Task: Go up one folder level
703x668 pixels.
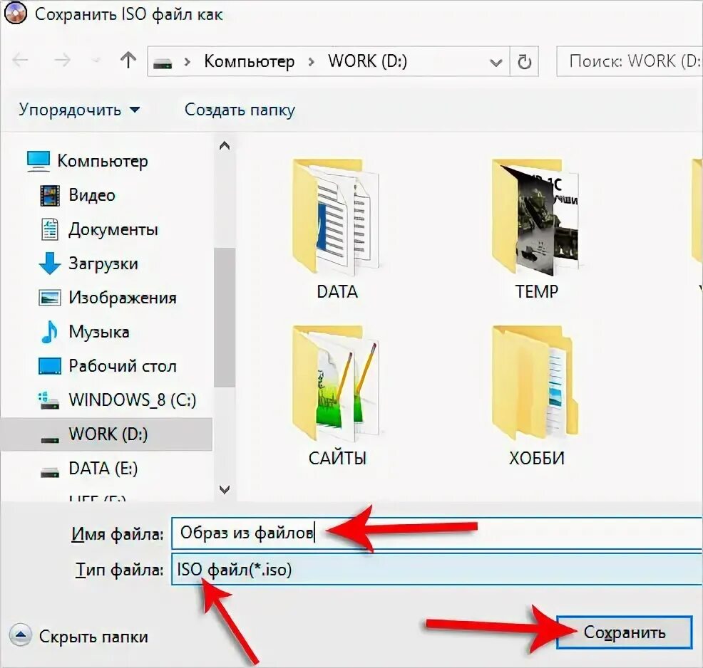Action: click(128, 60)
